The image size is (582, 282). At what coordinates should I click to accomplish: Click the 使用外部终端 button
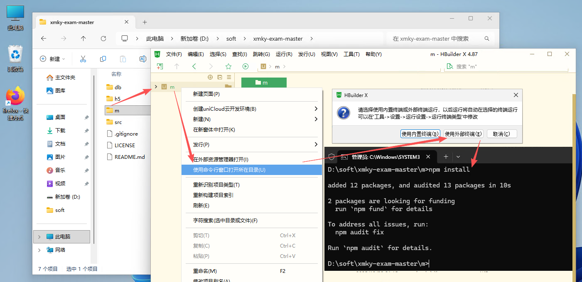(x=463, y=134)
